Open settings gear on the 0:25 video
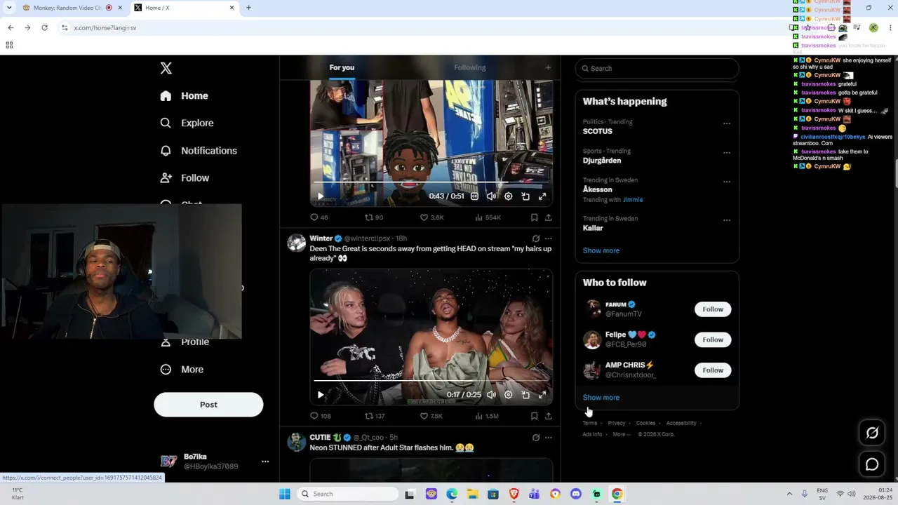This screenshot has width=898, height=505. tap(508, 395)
